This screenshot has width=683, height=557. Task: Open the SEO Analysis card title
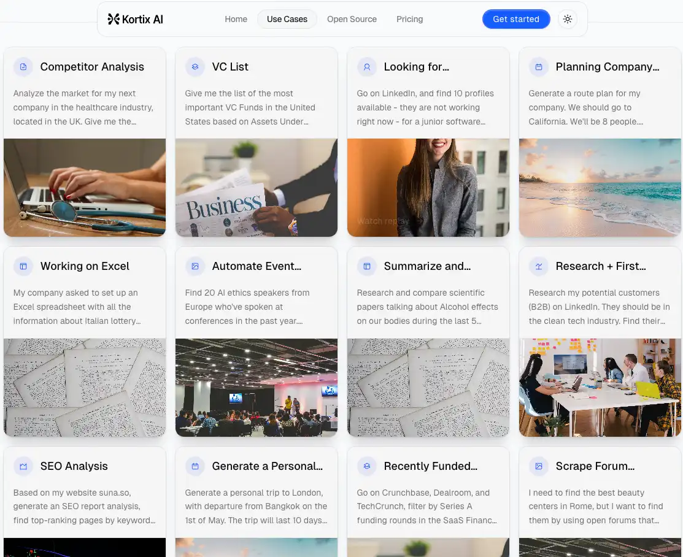click(x=74, y=466)
